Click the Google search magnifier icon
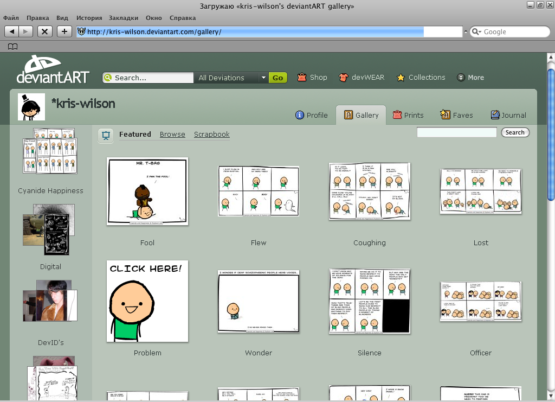 pyautogui.click(x=475, y=31)
